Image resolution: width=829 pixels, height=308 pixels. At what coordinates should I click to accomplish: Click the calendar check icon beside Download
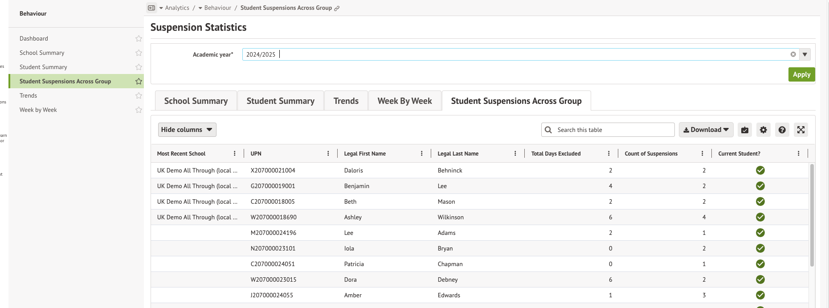[x=745, y=130]
